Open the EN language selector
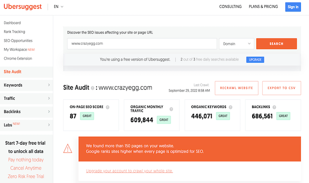 [x=59, y=7]
